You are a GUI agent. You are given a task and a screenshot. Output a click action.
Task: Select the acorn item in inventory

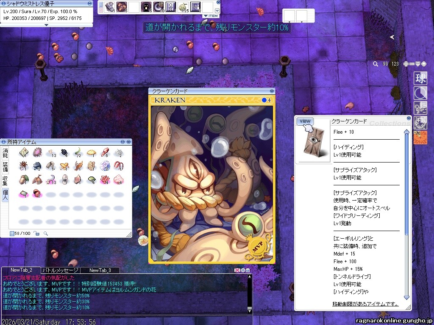coord(24,179)
